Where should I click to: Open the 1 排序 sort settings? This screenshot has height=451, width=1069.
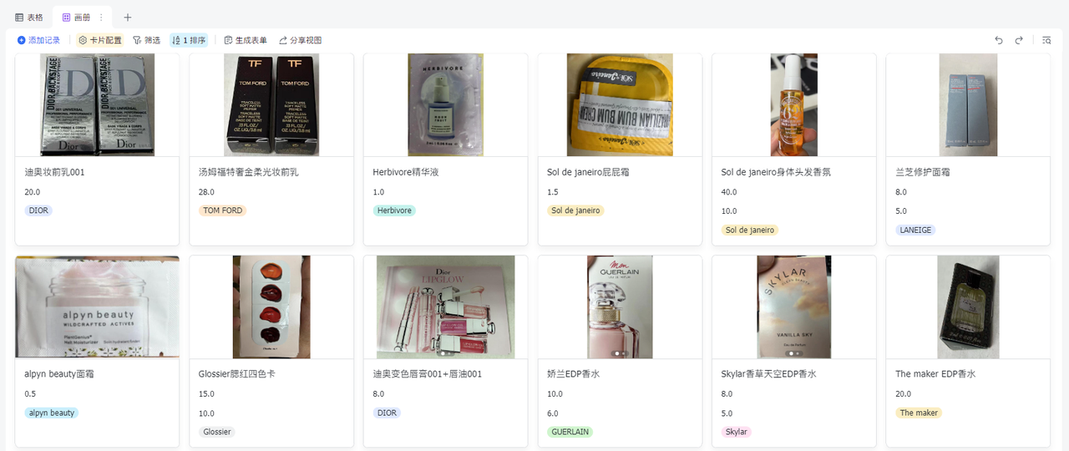point(188,40)
